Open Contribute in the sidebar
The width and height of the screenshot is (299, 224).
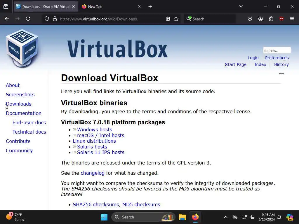(18, 141)
